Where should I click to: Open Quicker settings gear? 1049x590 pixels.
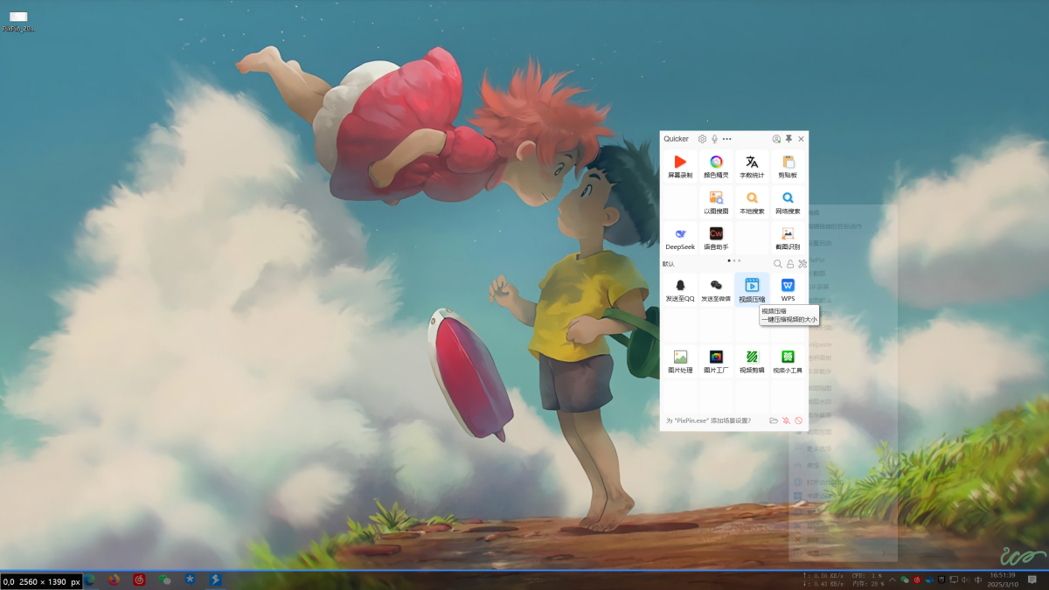pyautogui.click(x=702, y=139)
